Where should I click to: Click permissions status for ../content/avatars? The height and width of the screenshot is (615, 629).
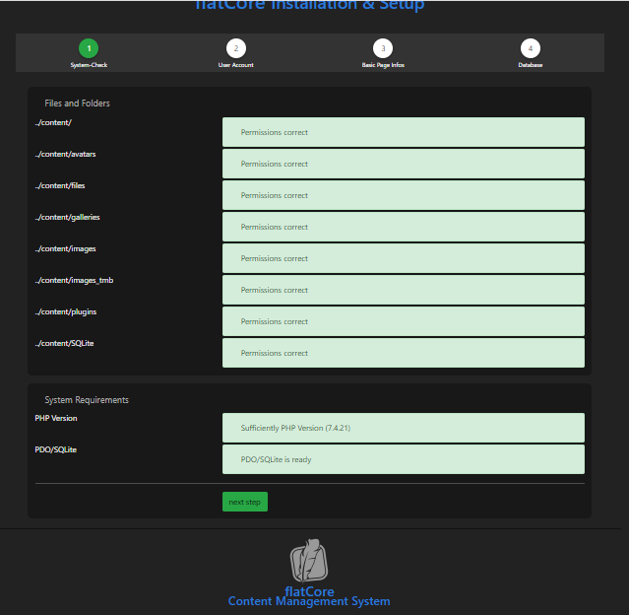coord(403,164)
